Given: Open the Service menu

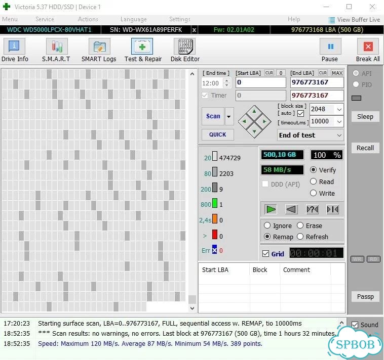Looking at the screenshot, I should coord(45,19).
